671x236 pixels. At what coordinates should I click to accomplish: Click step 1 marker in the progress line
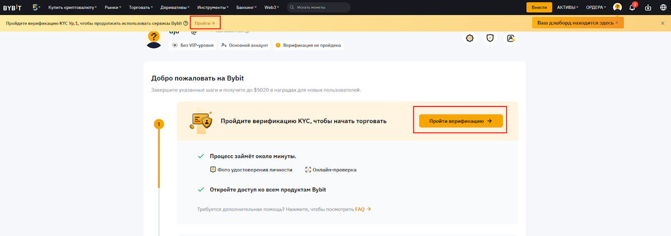pos(159,124)
